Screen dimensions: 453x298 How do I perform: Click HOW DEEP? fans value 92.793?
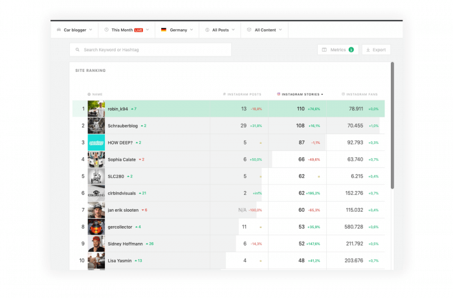(355, 143)
